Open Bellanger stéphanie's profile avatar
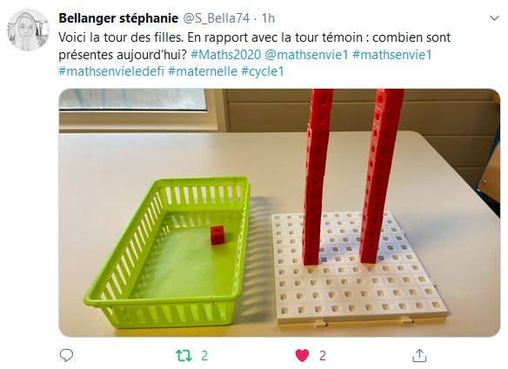The height and width of the screenshot is (369, 508). coord(28,30)
